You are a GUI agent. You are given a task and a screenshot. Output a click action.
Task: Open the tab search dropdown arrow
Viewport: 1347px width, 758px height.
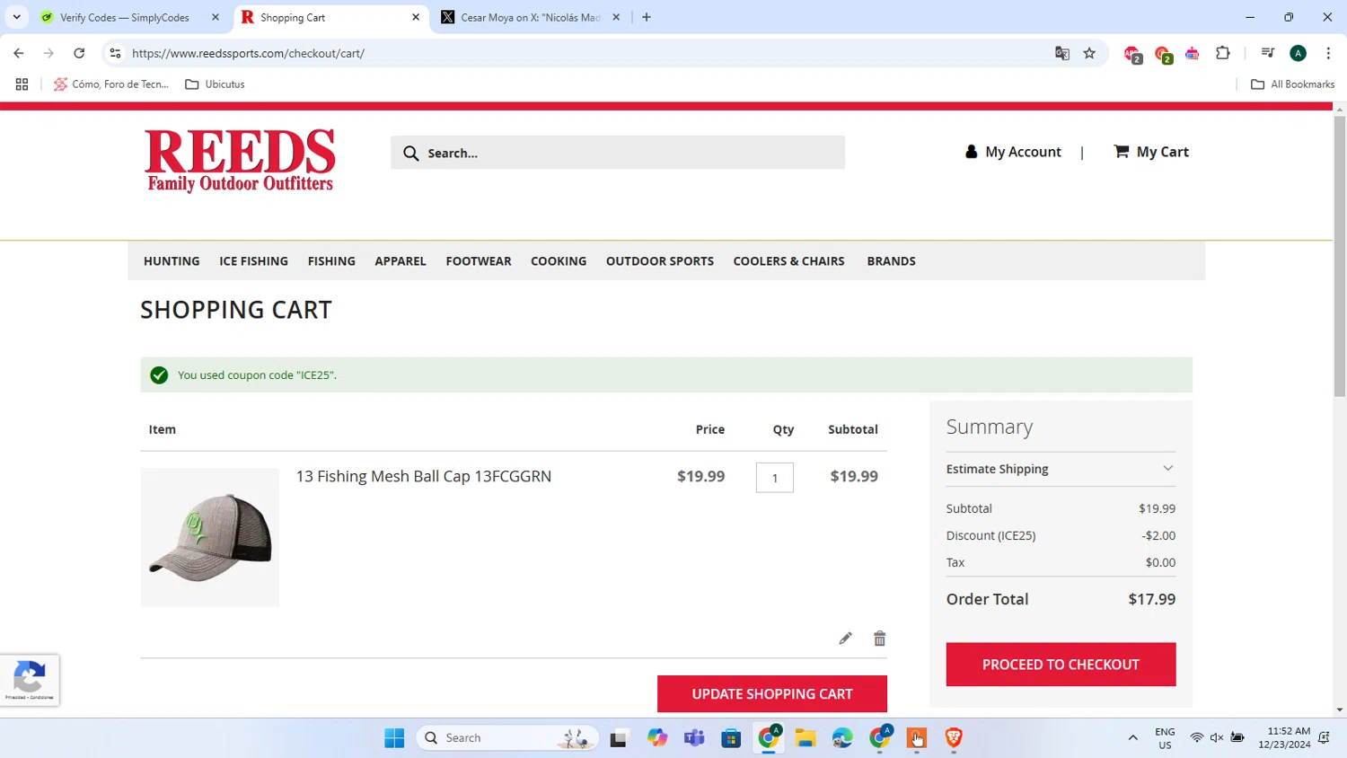coord(16,17)
